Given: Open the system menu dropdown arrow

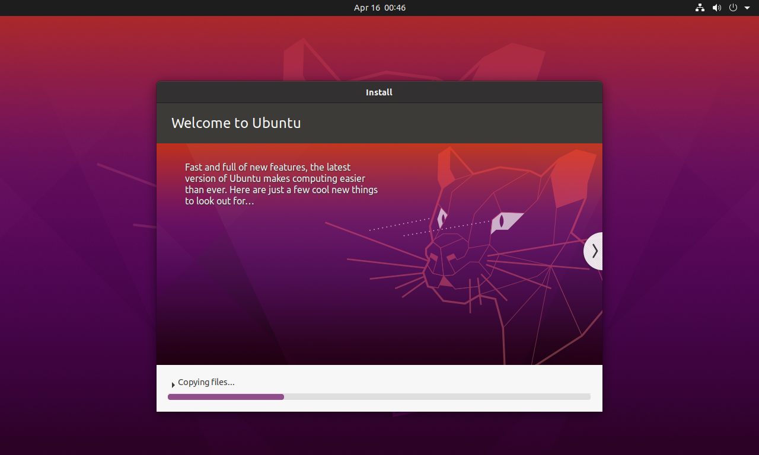Looking at the screenshot, I should 747,8.
